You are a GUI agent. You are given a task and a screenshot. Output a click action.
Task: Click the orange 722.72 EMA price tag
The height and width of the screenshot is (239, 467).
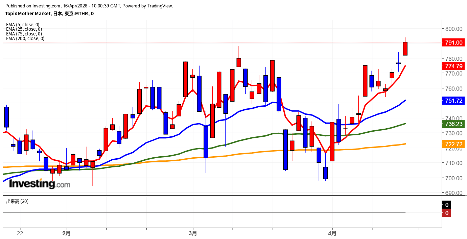(x=453, y=144)
